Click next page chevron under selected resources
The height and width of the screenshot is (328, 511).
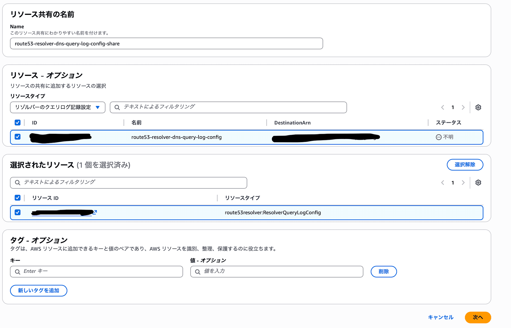pyautogui.click(x=463, y=182)
